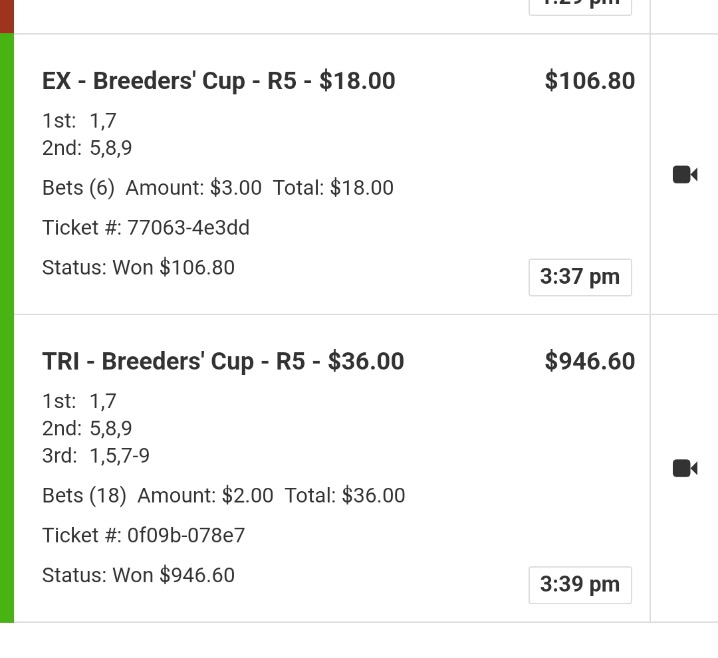The image size is (718, 658).
Task: Open the TRI - Breeders' Cup - R5 heading
Action: (x=223, y=362)
